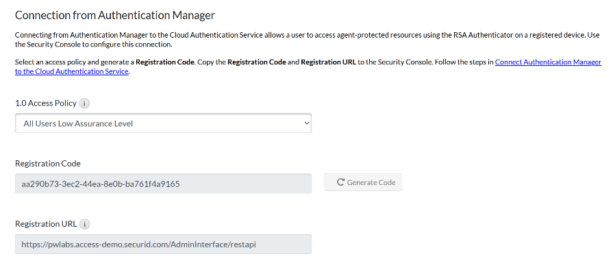
Task: Expand the Access Policy dropdown arrow
Action: click(x=305, y=123)
